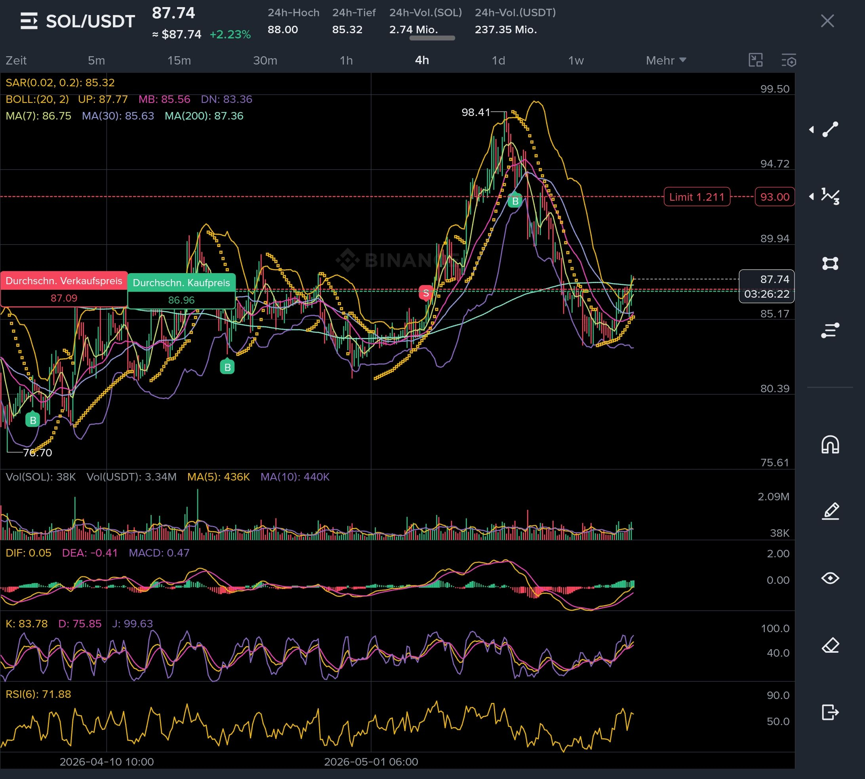865x779 pixels.
Task: Switch to the 5m timeframe
Action: (x=96, y=60)
